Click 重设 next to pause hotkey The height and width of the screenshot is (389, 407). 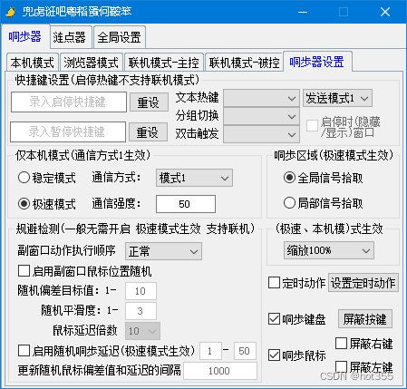tap(148, 131)
